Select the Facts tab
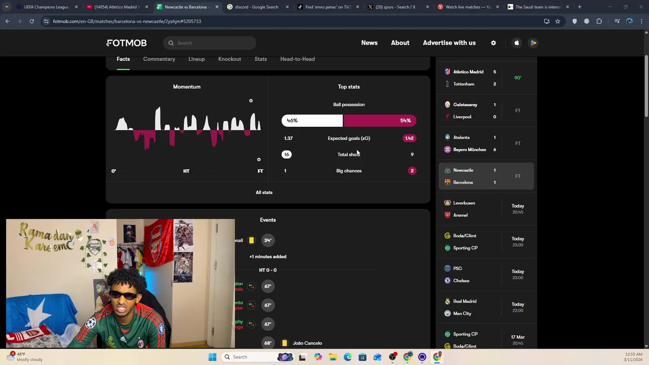This screenshot has width=649, height=365. [123, 59]
